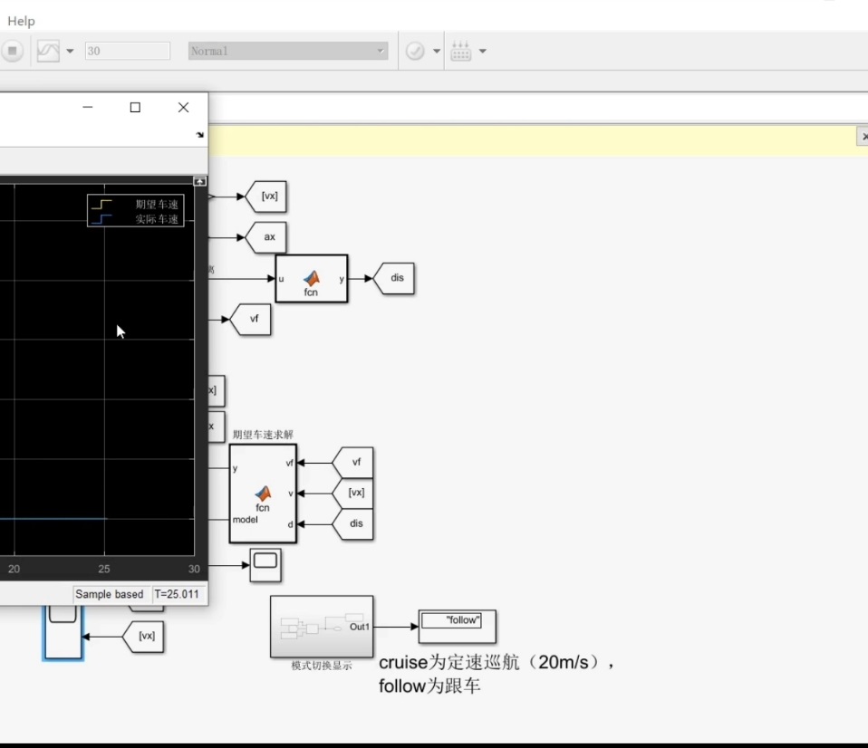Screen dimensions: 868x748
Task: Expand the Model Advisor dropdown arrow
Action: click(437, 52)
